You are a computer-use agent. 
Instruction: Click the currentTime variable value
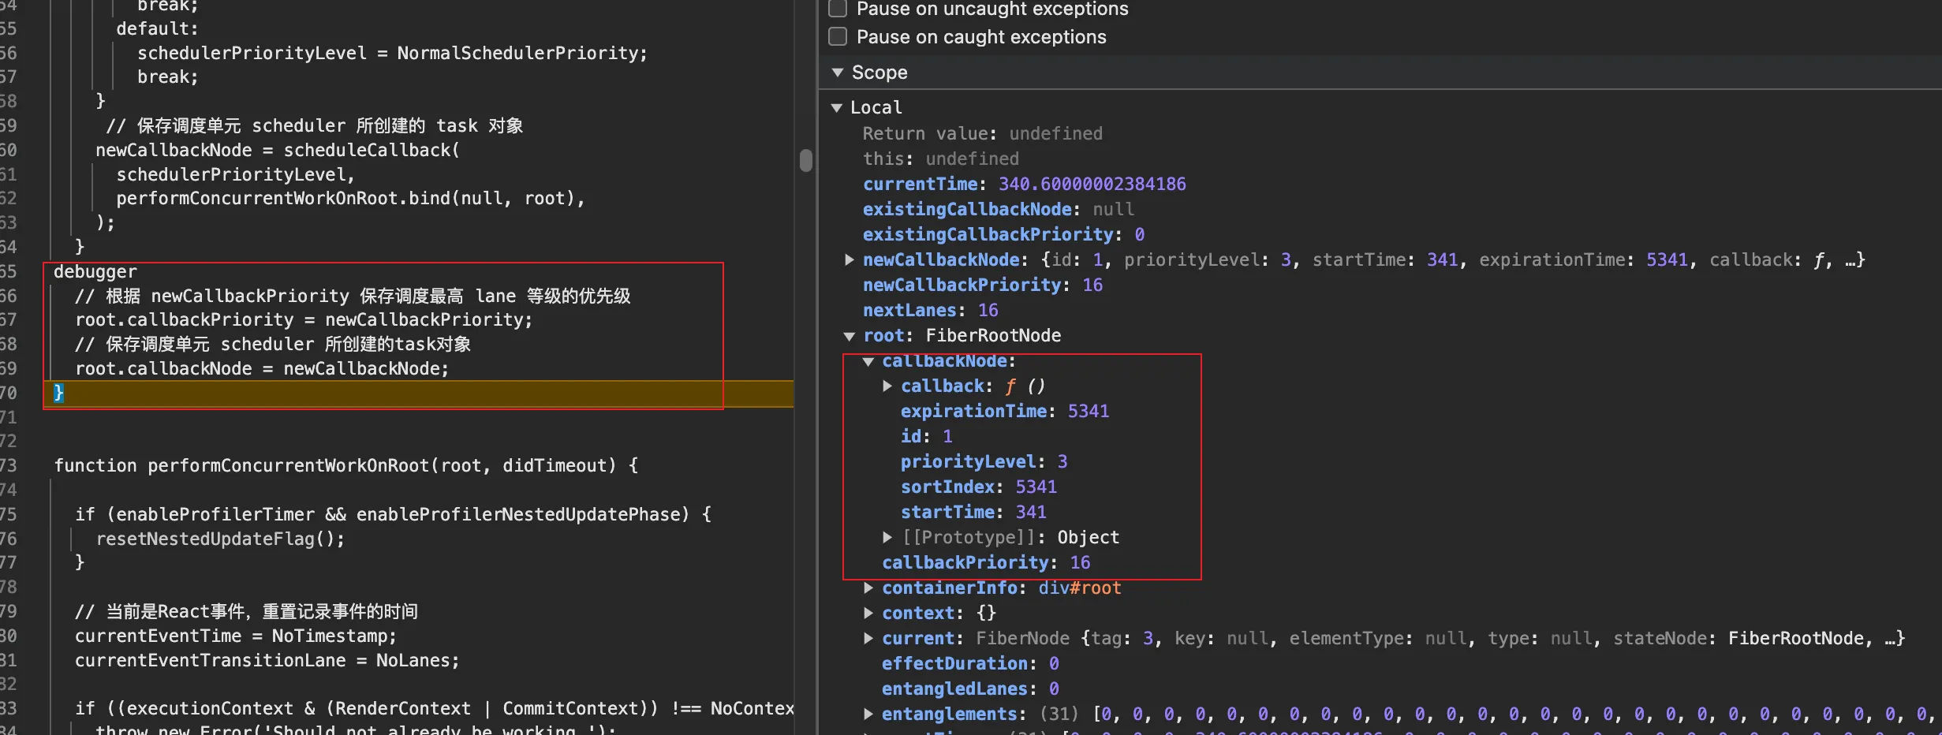[1092, 184]
